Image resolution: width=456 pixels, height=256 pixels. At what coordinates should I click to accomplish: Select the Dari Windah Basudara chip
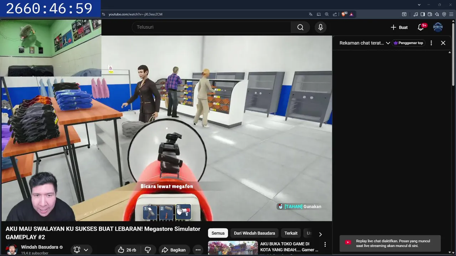pos(254,233)
